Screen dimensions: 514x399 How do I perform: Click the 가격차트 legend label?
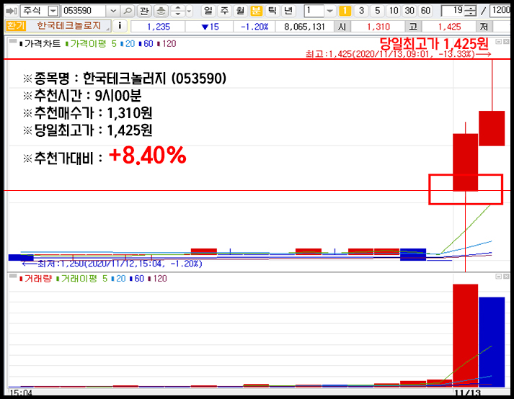(x=40, y=43)
